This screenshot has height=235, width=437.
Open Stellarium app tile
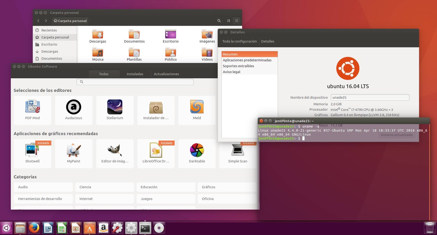click(115, 110)
